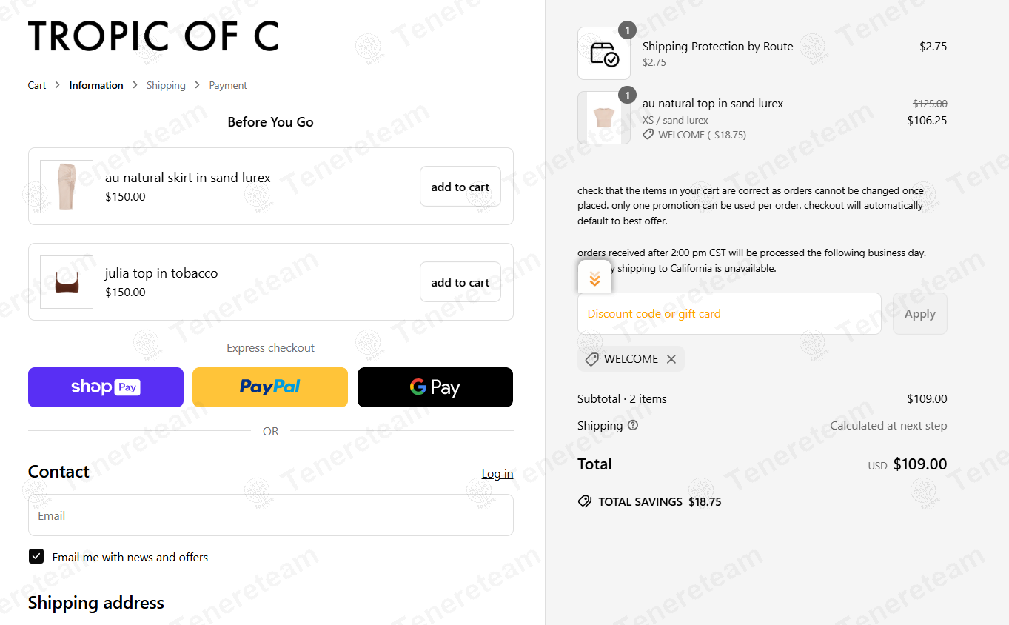This screenshot has width=1009, height=625.
Task: Click the Shipping Protection by Route icon
Action: pos(604,53)
